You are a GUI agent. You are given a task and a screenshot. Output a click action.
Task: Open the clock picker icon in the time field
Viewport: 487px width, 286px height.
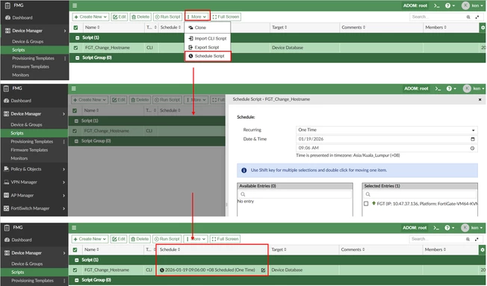(472, 148)
